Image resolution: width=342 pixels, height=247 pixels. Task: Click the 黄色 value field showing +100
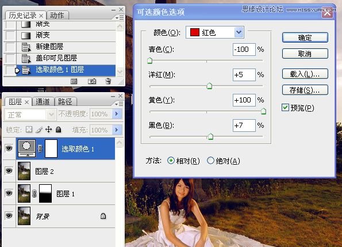click(x=244, y=100)
